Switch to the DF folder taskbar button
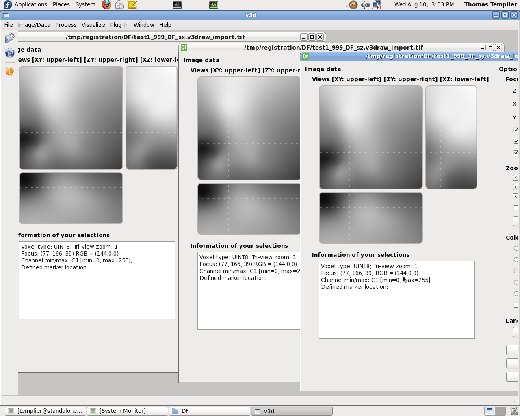The image size is (520, 416). pos(210,411)
